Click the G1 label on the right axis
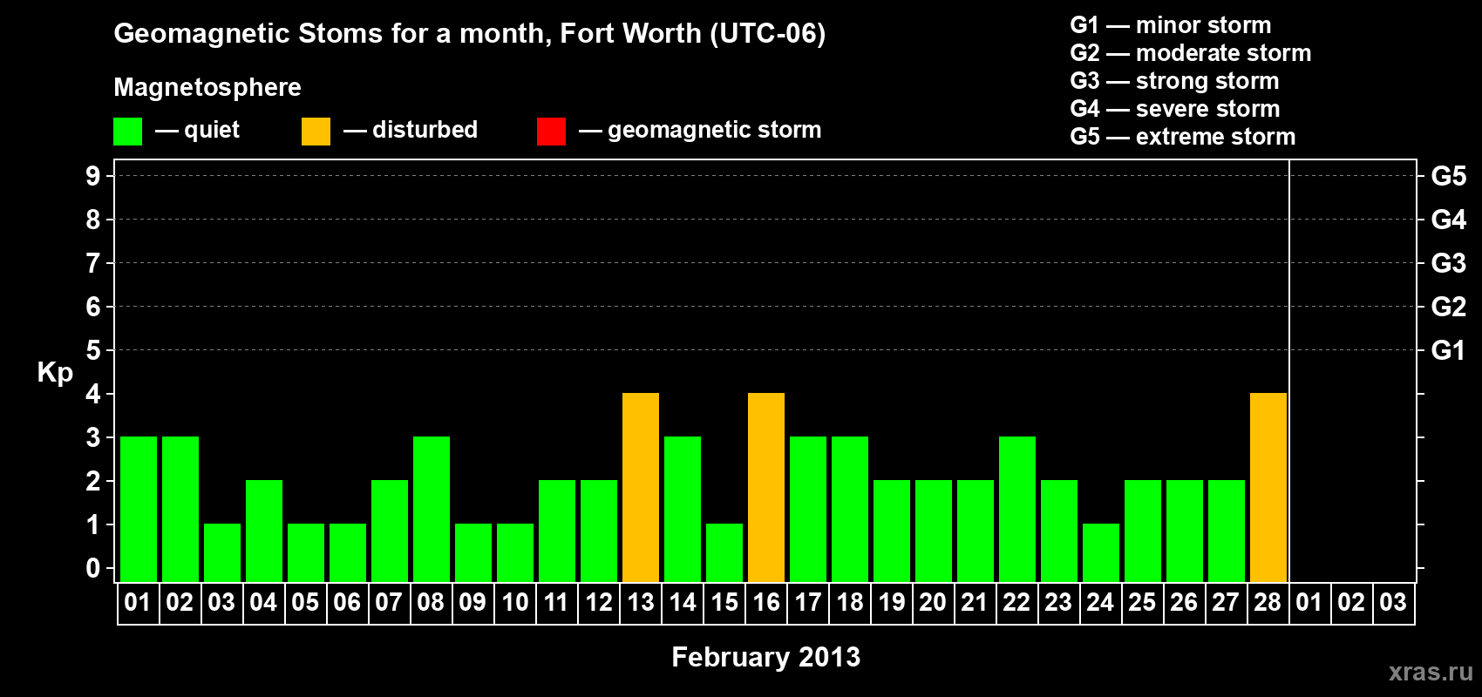The height and width of the screenshot is (697, 1482). click(1449, 350)
